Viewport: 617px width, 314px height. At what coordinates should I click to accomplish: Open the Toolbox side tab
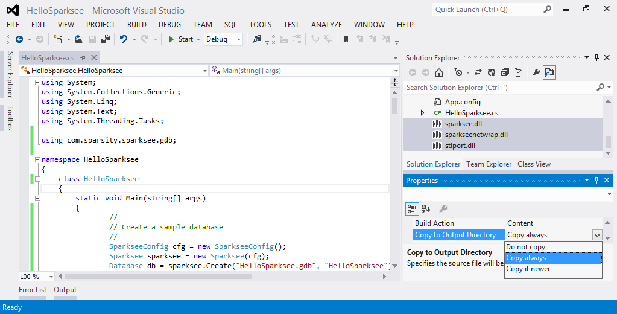10,118
